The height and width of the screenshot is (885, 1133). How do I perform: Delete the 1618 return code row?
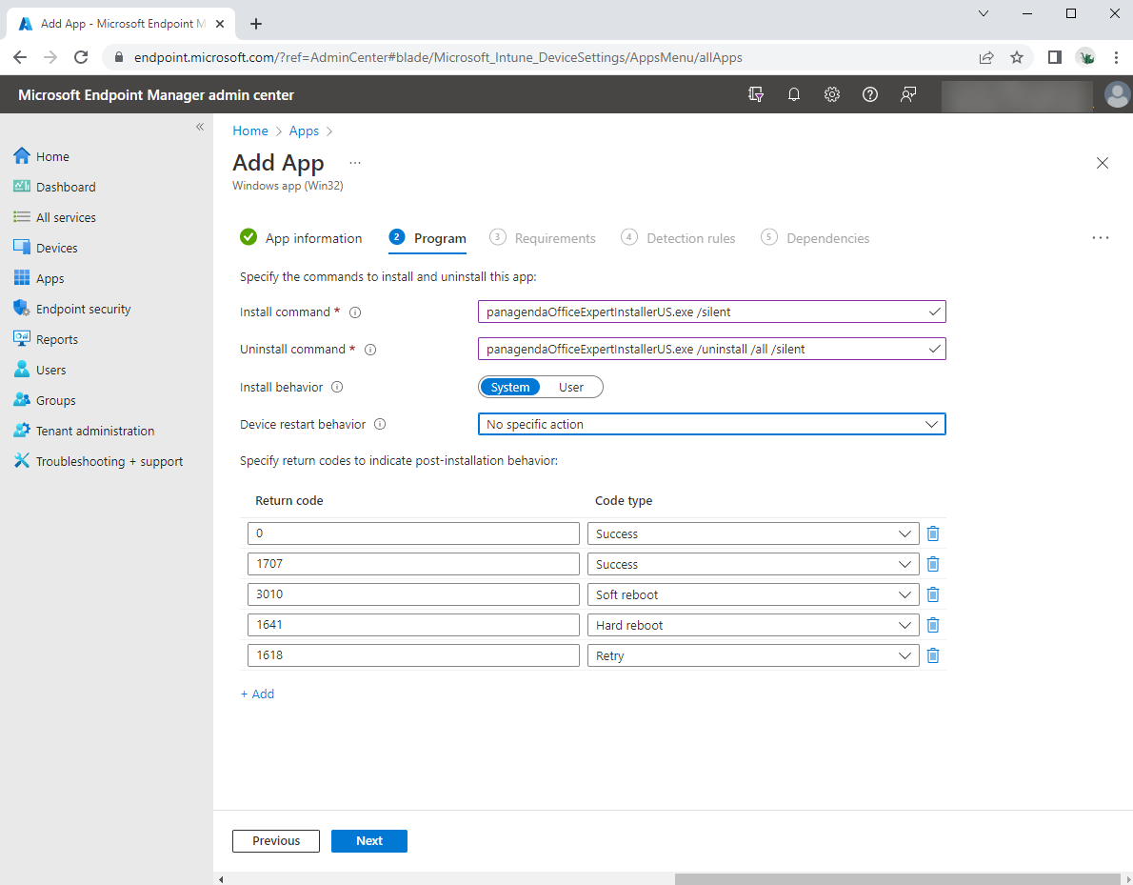pos(933,655)
